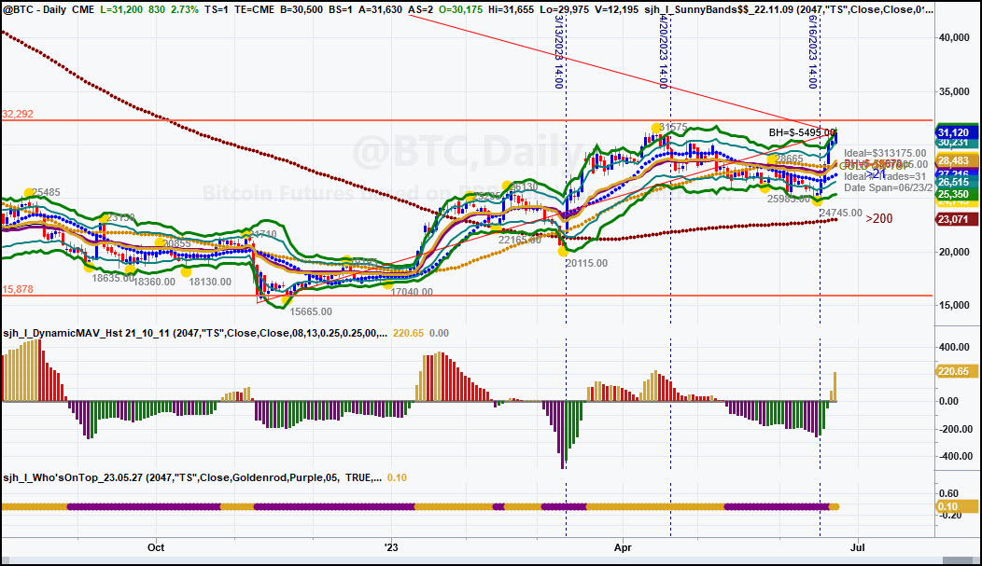
Task: Select the 6/16/2023 14:00 vertical line label
Action: point(813,52)
